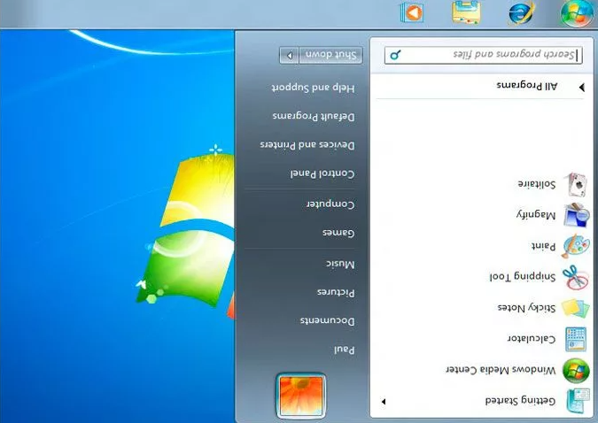Select the Solitaire text label
The height and width of the screenshot is (423, 598).
537,184
